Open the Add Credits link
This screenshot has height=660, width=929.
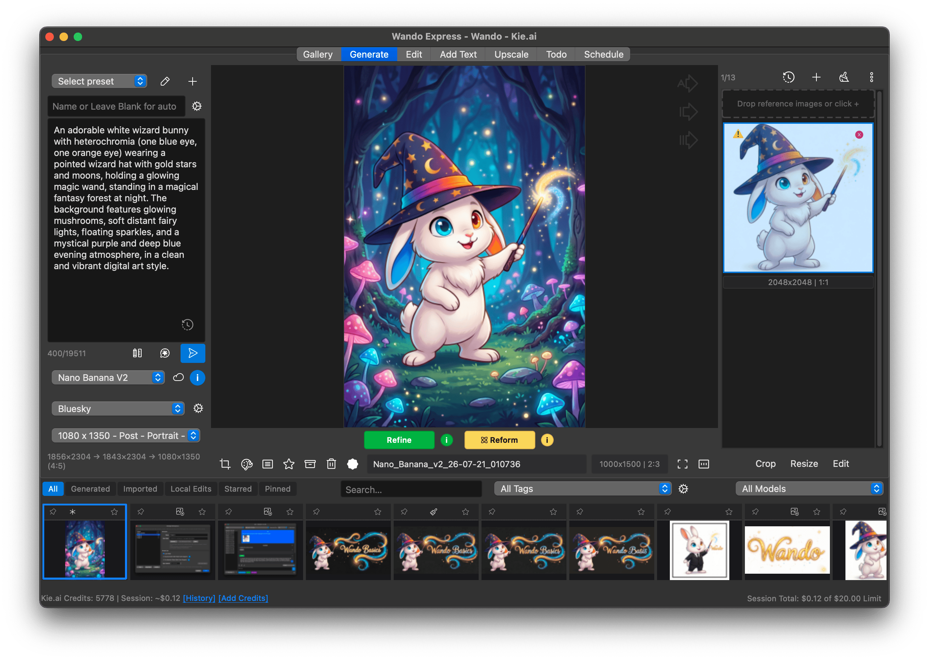pyautogui.click(x=243, y=598)
